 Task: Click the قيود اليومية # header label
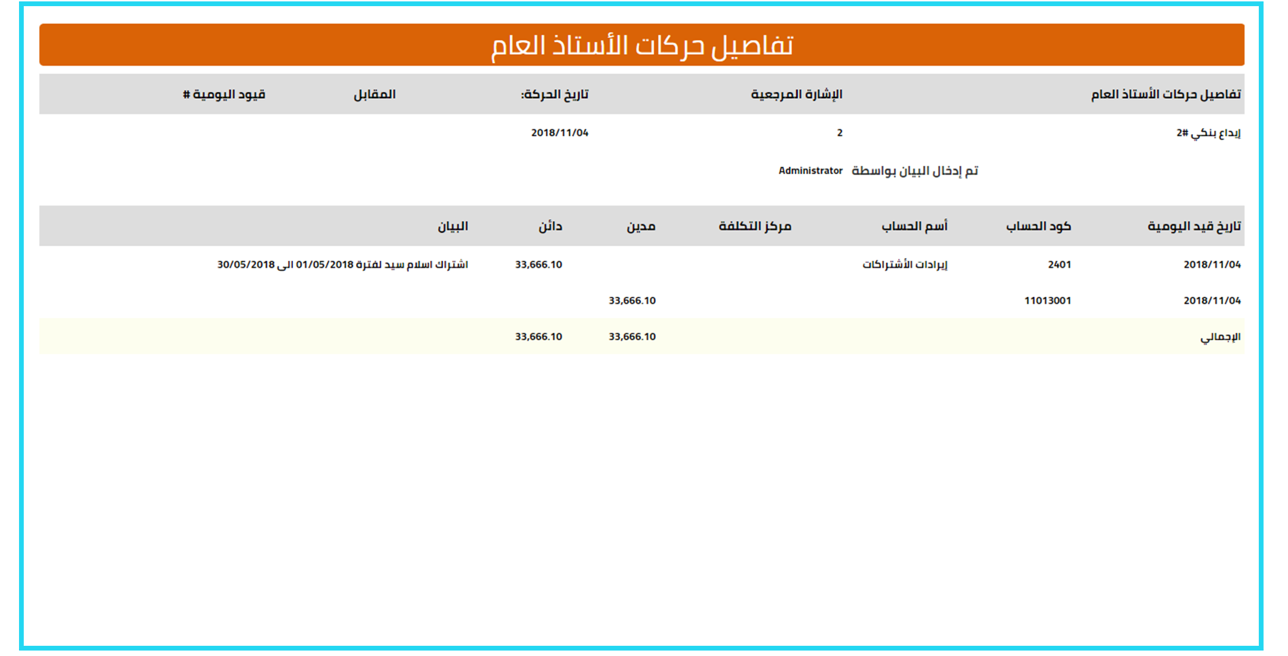[224, 94]
